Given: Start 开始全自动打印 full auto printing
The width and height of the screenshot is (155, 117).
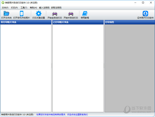Looking at the screenshot, I should coord(55,15).
